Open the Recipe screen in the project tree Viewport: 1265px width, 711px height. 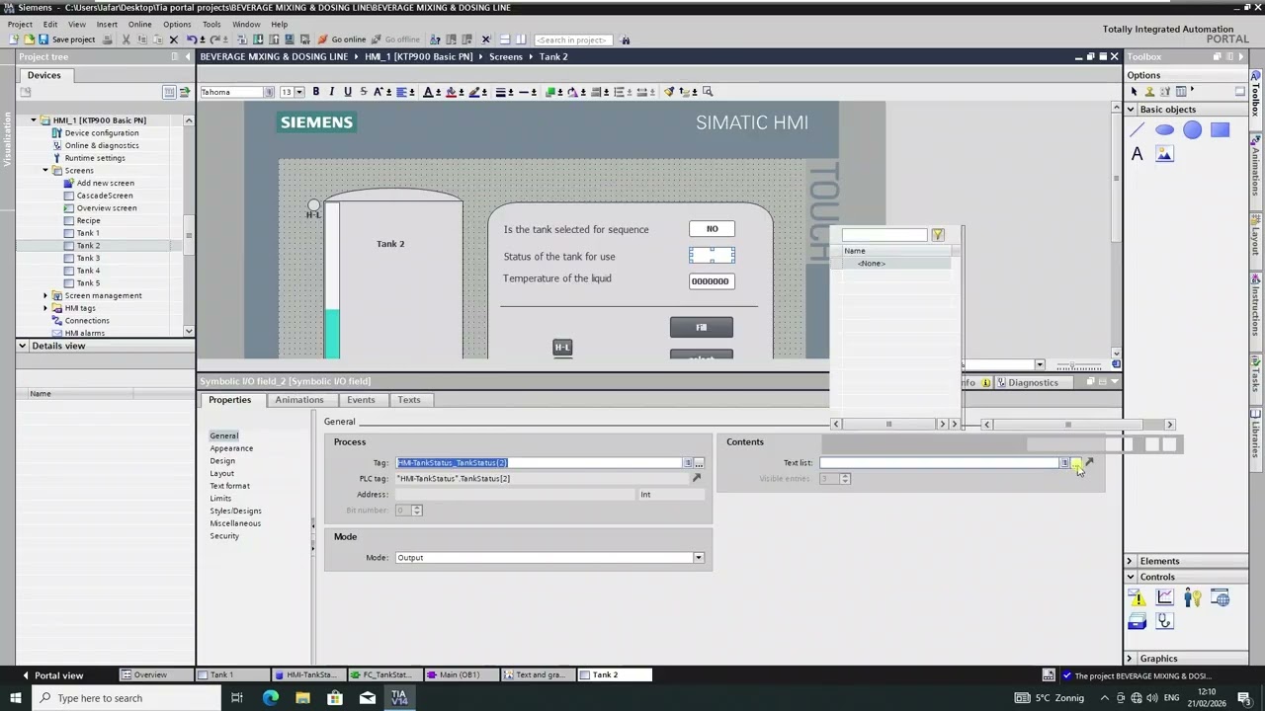[88, 221]
